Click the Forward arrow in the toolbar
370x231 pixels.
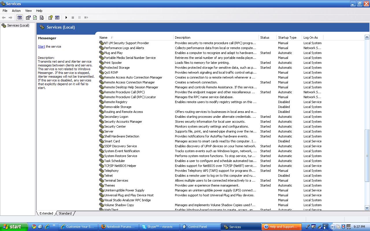click(x=10, y=18)
